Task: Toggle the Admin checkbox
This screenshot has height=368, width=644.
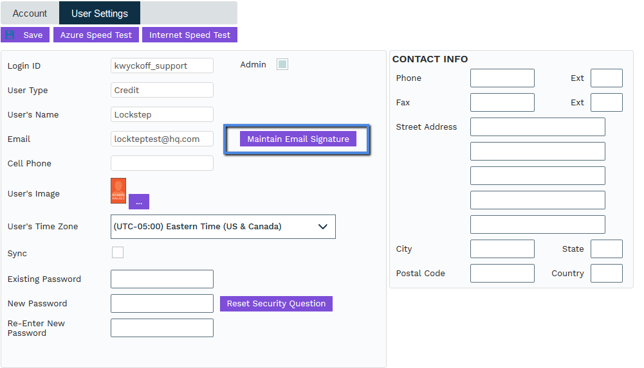Action: point(282,64)
